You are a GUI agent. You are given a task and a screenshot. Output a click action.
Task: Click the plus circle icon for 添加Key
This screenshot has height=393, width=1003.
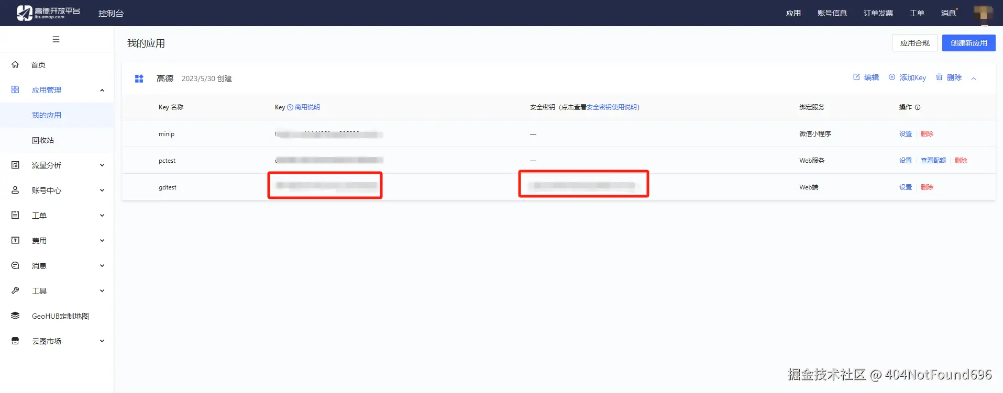click(x=892, y=77)
